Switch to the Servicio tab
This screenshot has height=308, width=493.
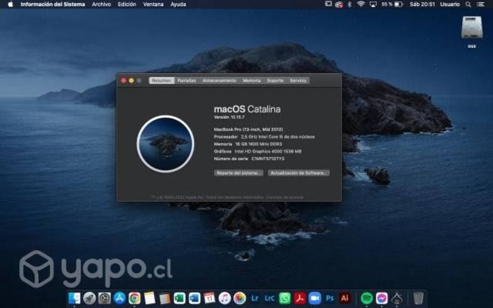(x=298, y=81)
